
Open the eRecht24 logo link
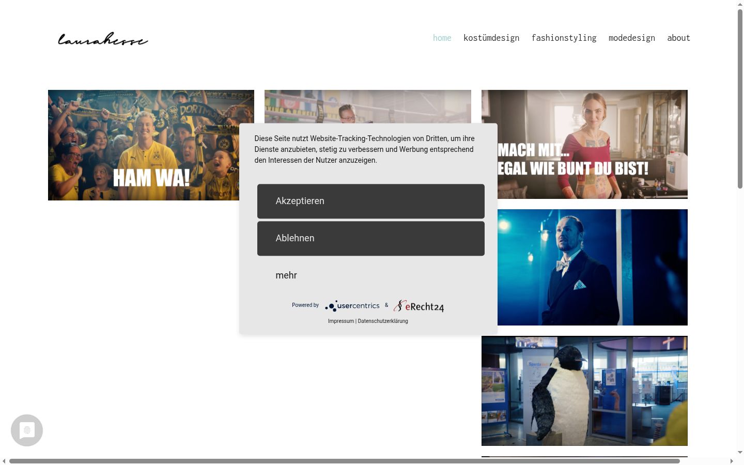(x=419, y=306)
